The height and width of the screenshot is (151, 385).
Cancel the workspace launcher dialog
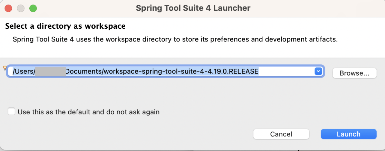pyautogui.click(x=281, y=134)
